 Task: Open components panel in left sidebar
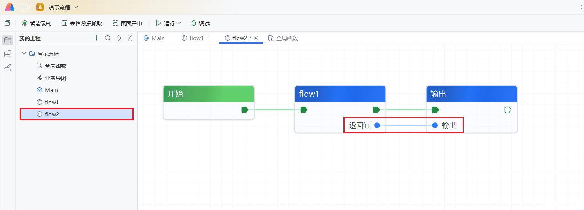click(8, 54)
